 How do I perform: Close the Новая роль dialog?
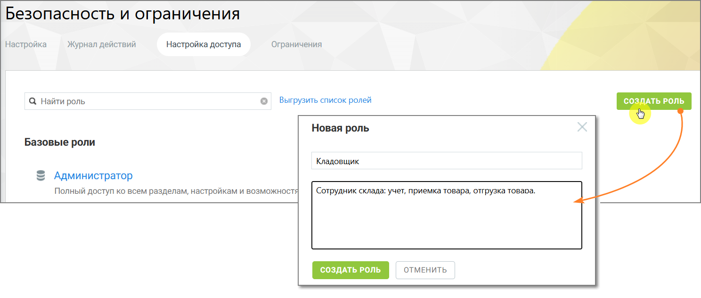coord(582,127)
